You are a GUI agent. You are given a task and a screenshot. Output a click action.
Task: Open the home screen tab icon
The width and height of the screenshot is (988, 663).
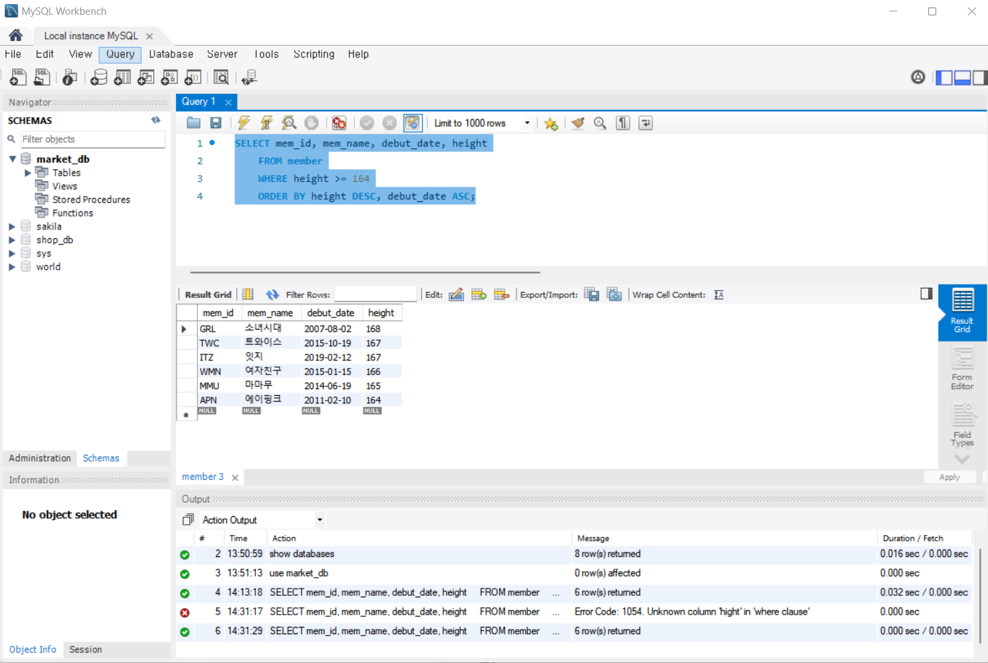tap(15, 36)
